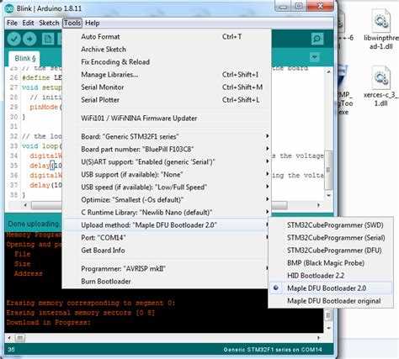Select STM32CubeProgrammer (SWD) upload method

point(331,225)
